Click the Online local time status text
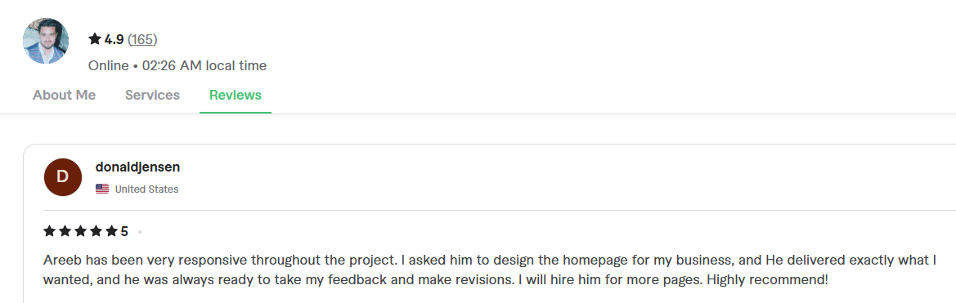This screenshot has height=303, width=956. tap(177, 65)
